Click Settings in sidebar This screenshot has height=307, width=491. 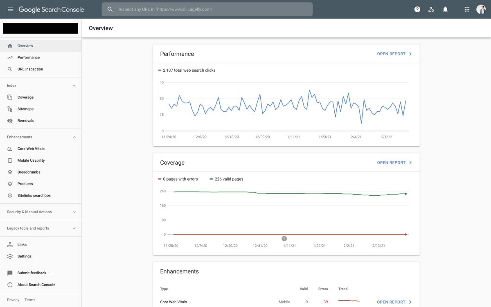[x=41, y=256]
